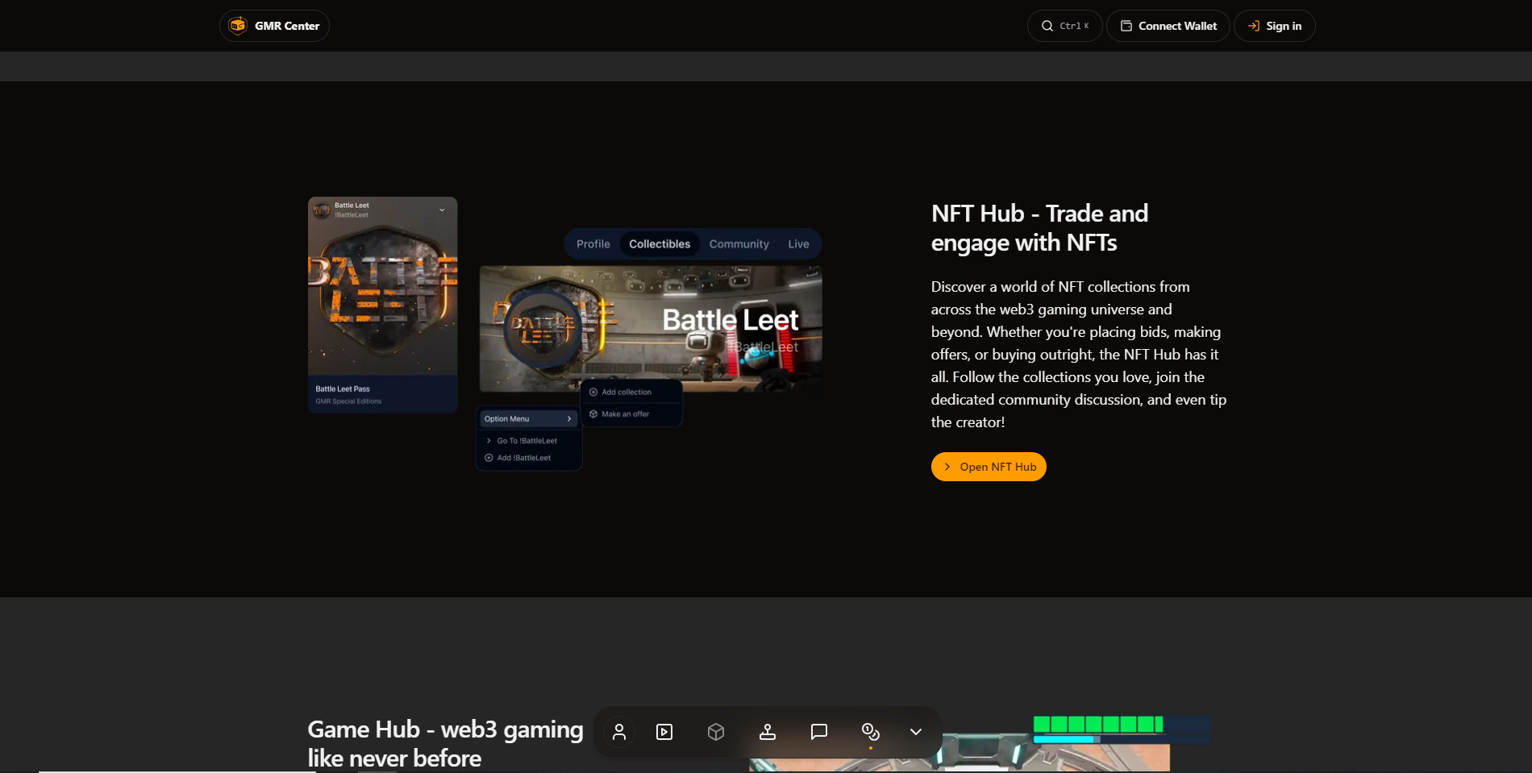Collapse the dock using the chevron down

[x=916, y=732]
